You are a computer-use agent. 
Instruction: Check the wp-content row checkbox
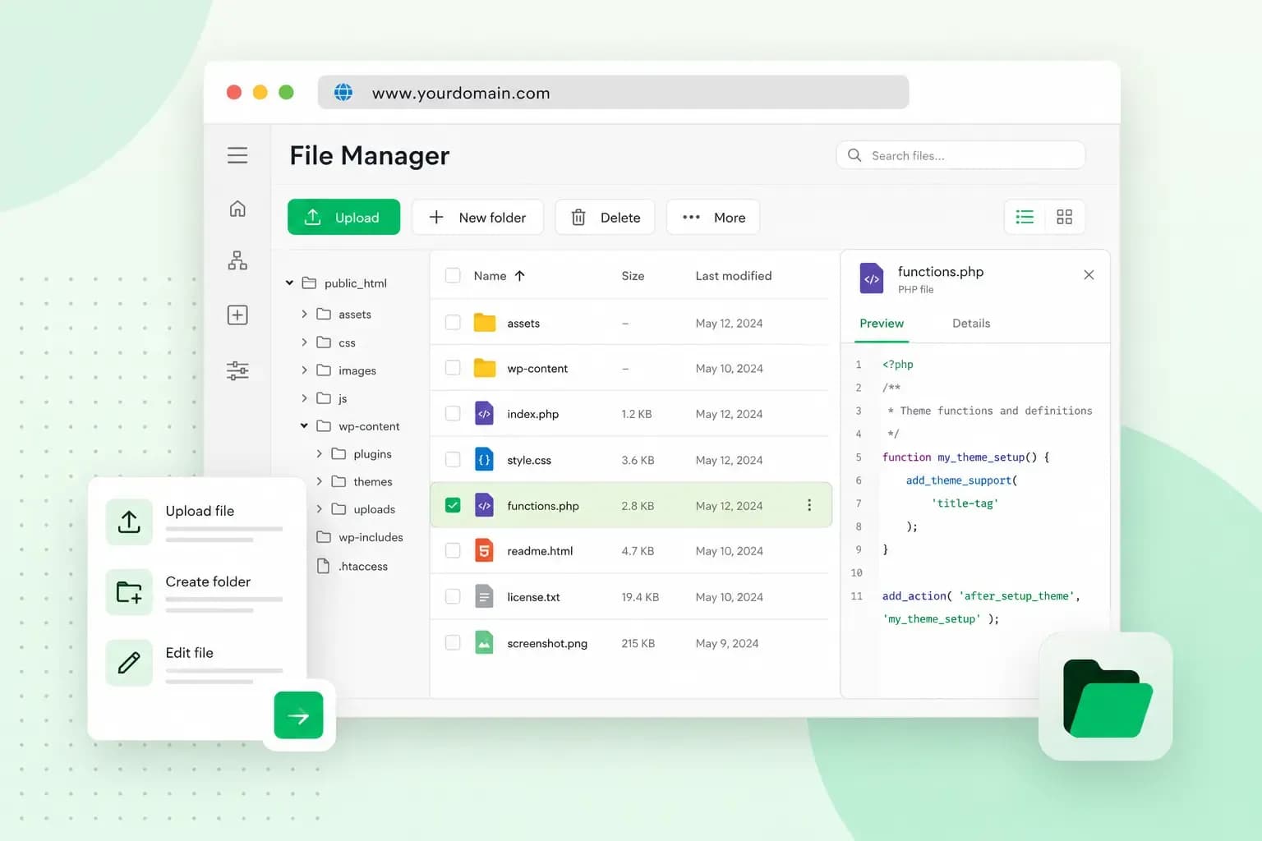[x=453, y=368]
